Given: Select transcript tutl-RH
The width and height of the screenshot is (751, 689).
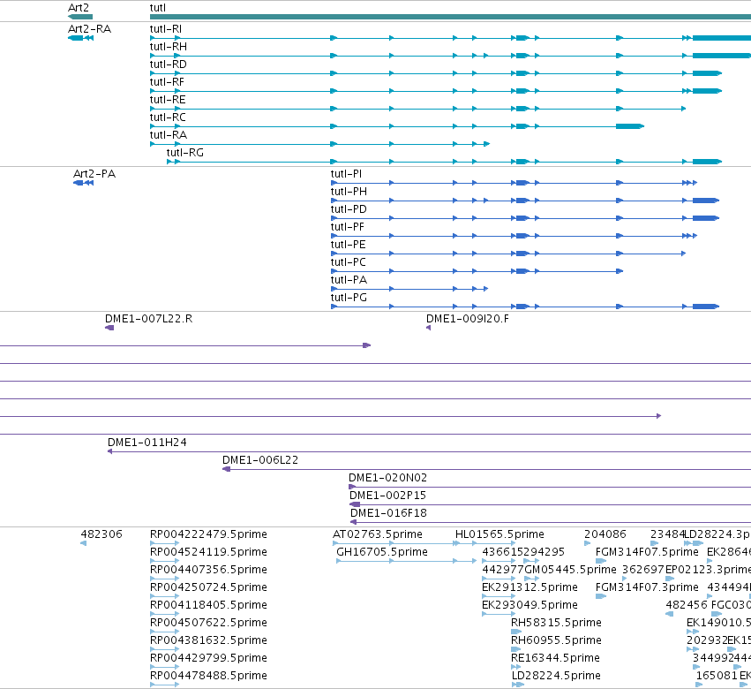Looking at the screenshot, I should (450, 56).
